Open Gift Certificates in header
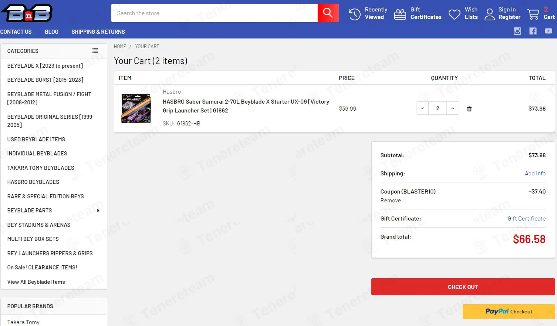Screen dimensions: 557x326 click(400, 14)
